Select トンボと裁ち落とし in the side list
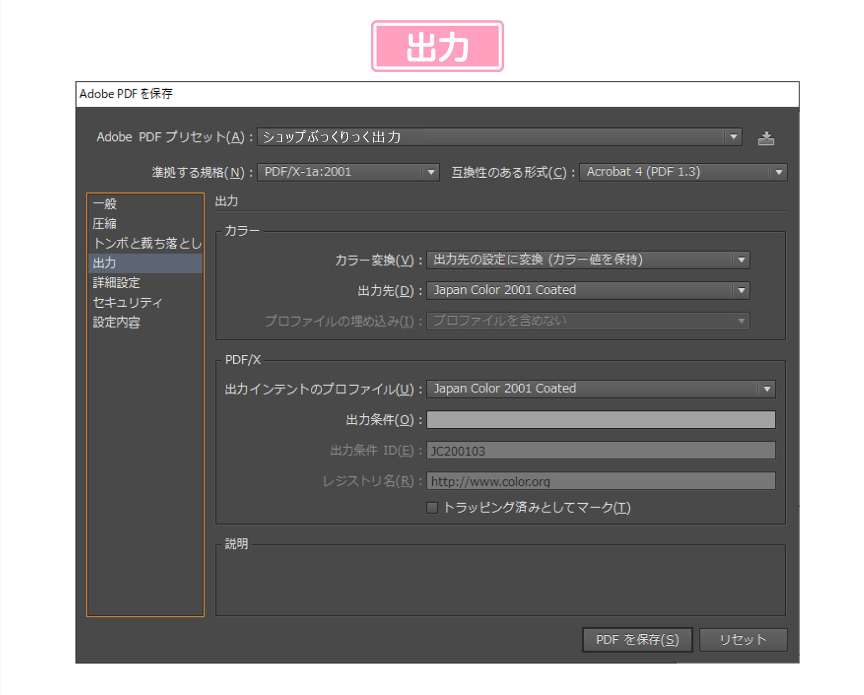The height and width of the screenshot is (695, 864). click(x=145, y=244)
